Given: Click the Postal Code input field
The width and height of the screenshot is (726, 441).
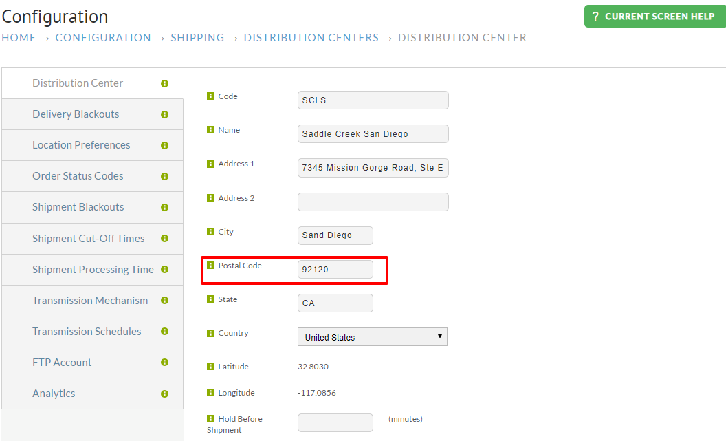Looking at the screenshot, I should [x=335, y=269].
